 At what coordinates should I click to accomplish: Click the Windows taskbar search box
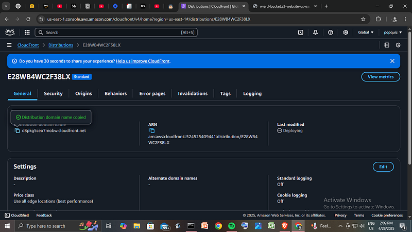tap(58, 226)
